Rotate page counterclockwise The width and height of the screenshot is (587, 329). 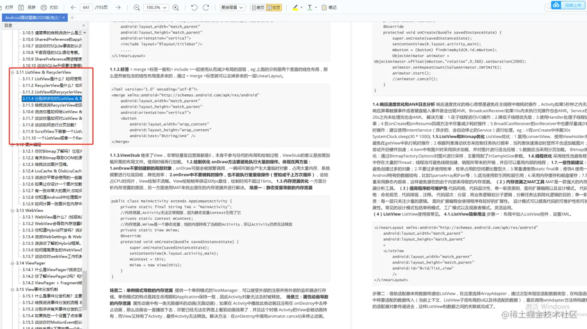point(194,8)
